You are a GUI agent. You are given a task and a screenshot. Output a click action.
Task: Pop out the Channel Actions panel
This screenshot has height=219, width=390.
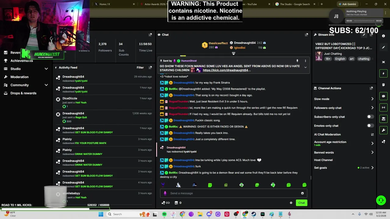[x=371, y=88]
